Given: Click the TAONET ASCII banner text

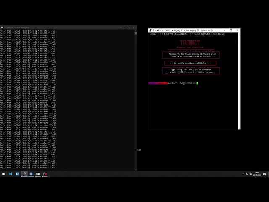Looking at the screenshot, I should (190, 43).
